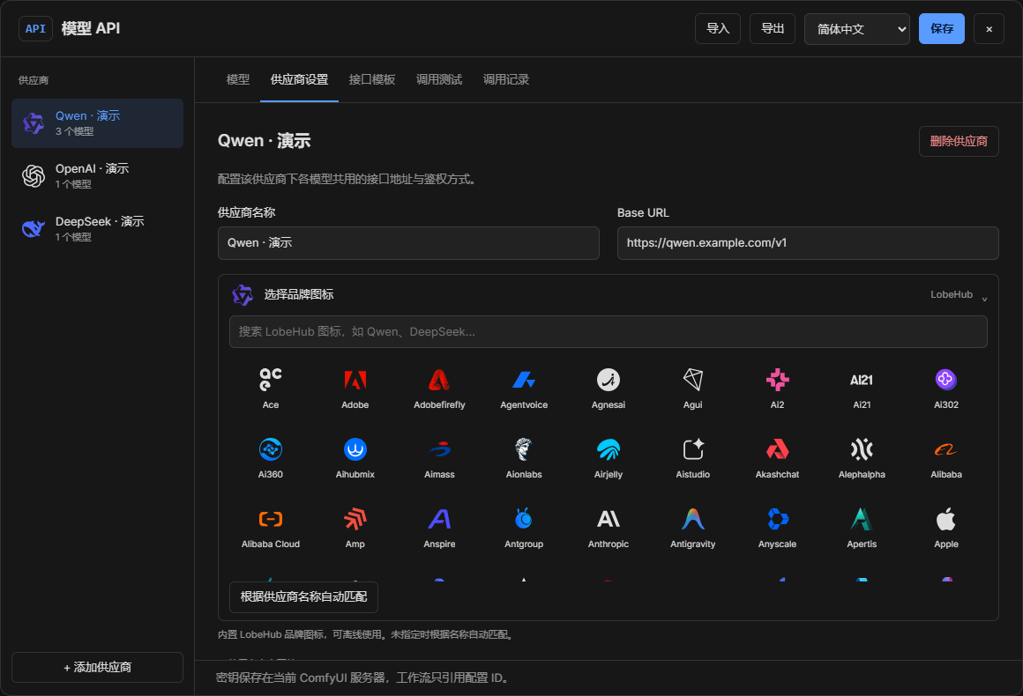This screenshot has height=696, width=1023.
Task: Collapse the 选择品牌图标 section header
Action: 608,294
